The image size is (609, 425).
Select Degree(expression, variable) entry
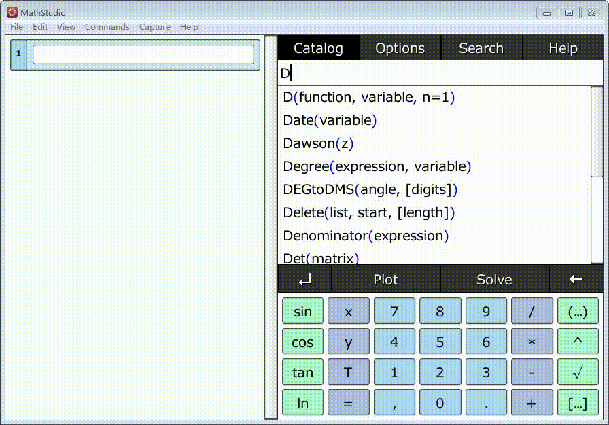(x=434, y=166)
